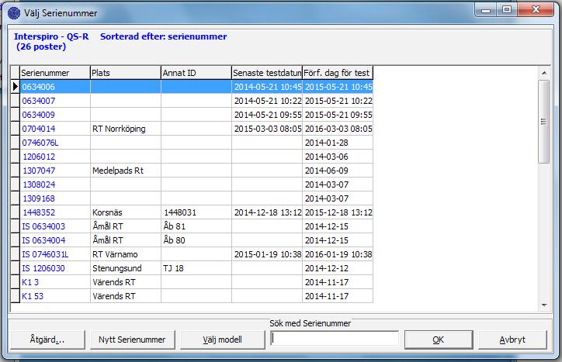Sort by Plats column header
The height and width of the screenshot is (362, 562).
[126, 73]
